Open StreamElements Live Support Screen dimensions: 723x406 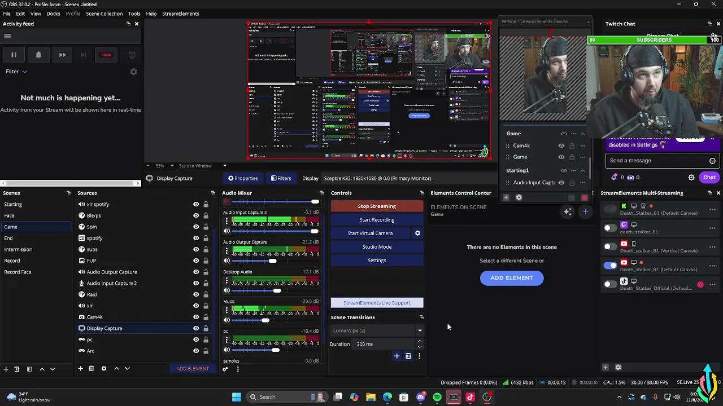pos(377,303)
